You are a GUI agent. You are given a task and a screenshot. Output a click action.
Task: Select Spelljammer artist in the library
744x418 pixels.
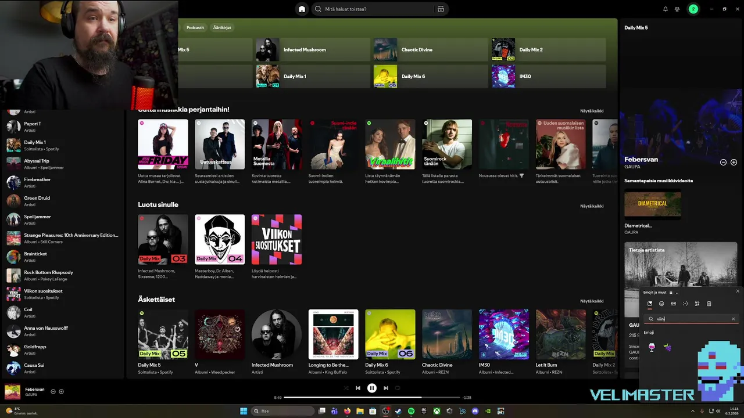coord(64,219)
